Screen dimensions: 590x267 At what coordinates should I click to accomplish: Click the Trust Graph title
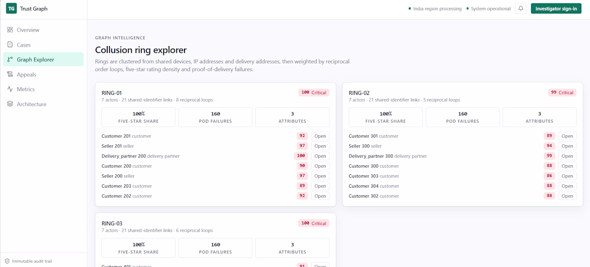[x=34, y=9]
